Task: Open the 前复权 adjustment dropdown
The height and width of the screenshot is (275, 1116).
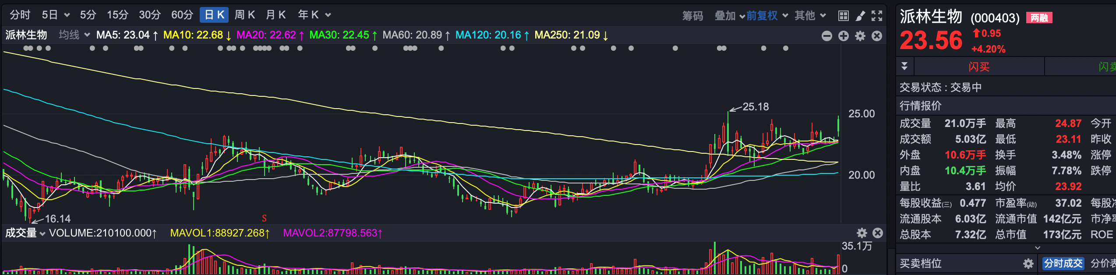Action: tap(766, 16)
